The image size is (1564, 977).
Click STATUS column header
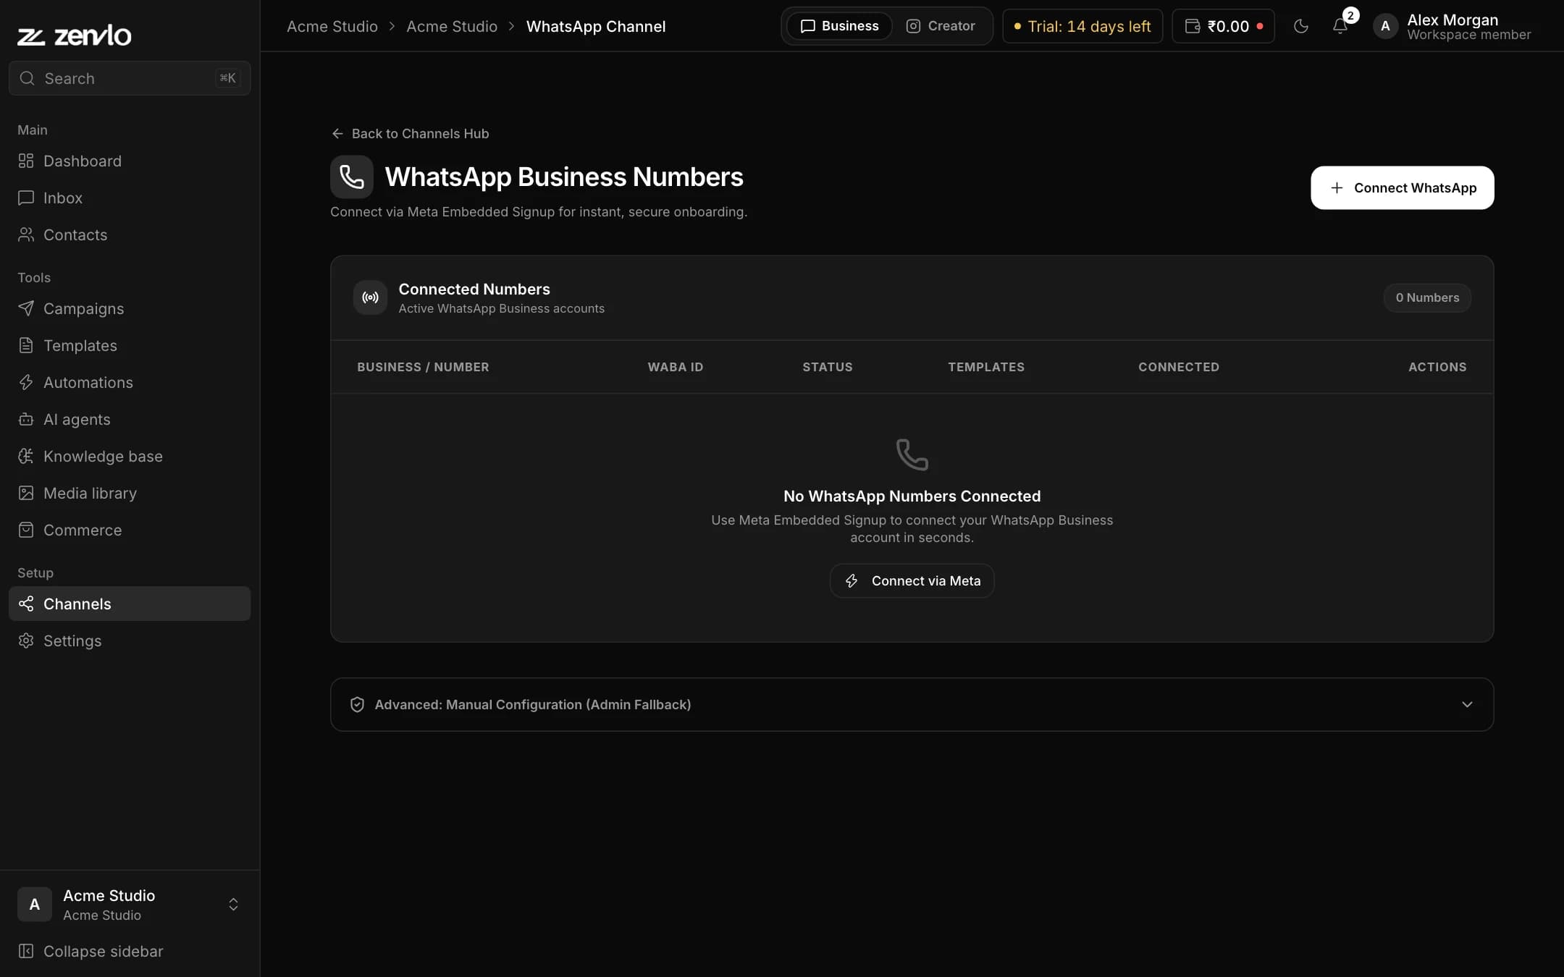click(828, 367)
